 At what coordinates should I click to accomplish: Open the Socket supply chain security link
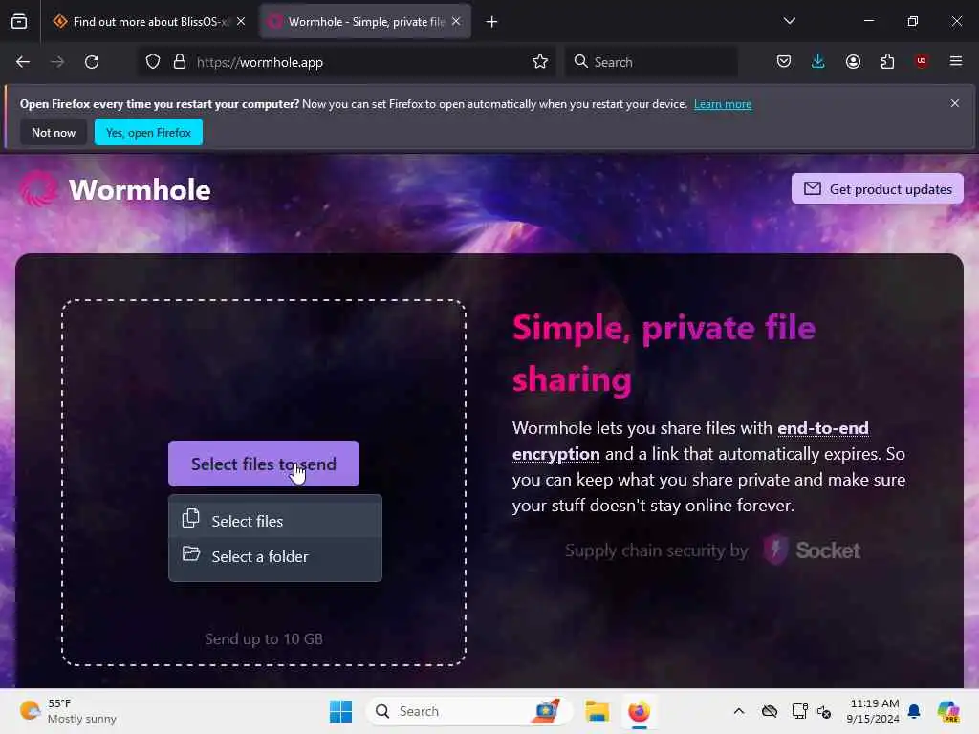[x=712, y=550]
